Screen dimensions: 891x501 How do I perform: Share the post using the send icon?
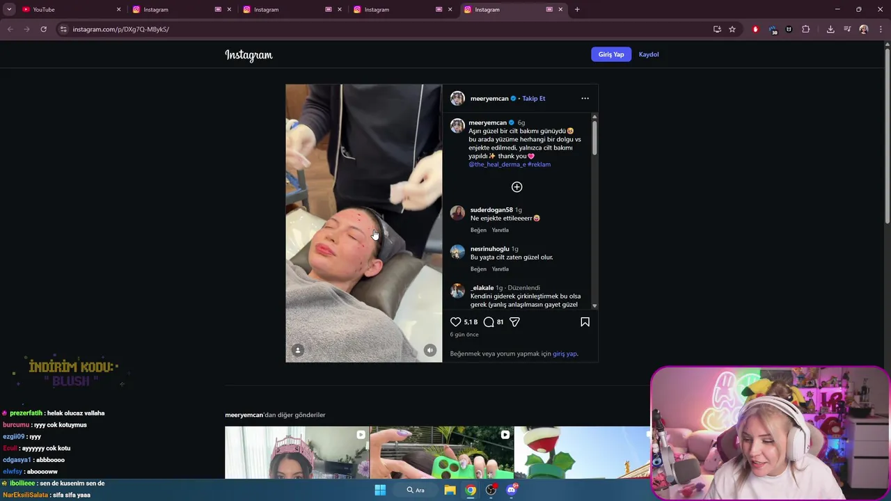point(514,322)
